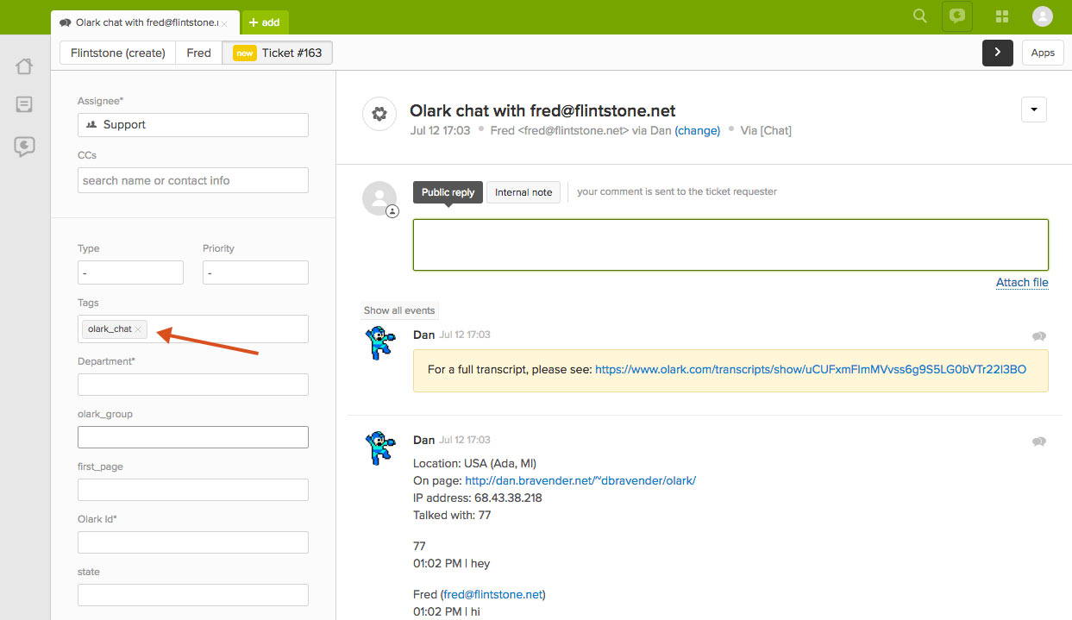Open the Priority dropdown field
Viewport: 1072px width, 620px height.
click(255, 272)
